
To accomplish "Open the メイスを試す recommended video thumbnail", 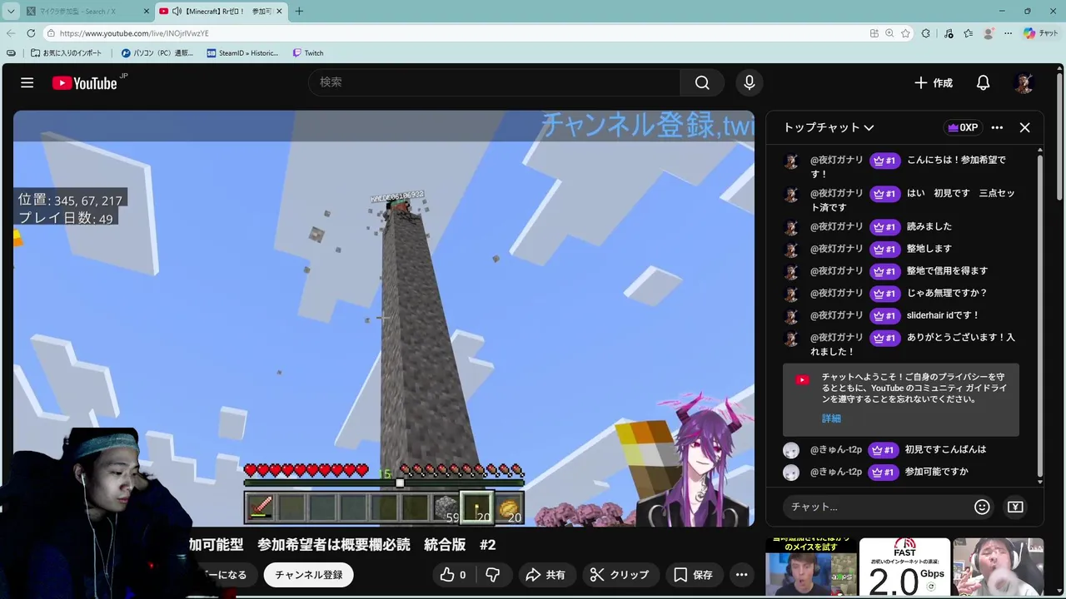I will coord(811,568).
